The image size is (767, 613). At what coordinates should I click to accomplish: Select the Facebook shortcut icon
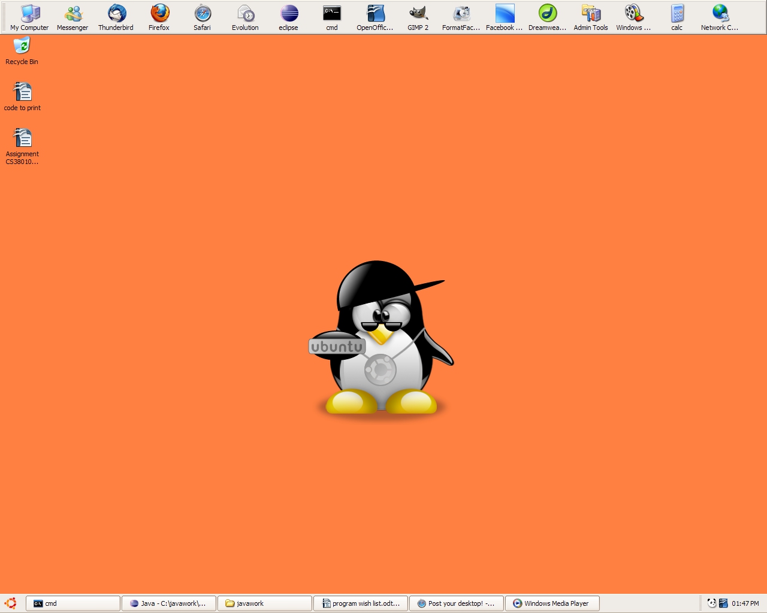[x=505, y=17]
